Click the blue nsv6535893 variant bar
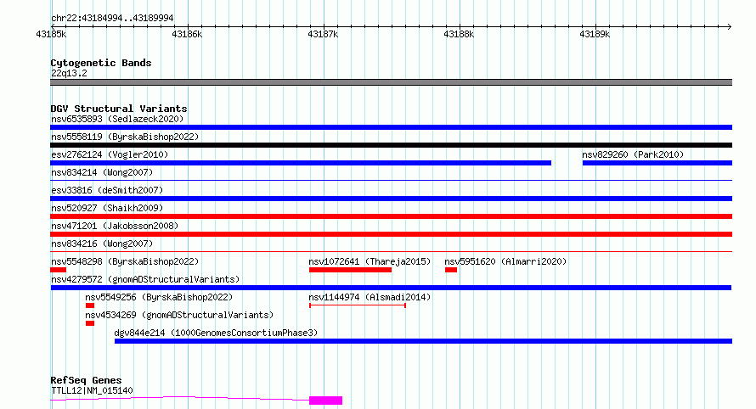Viewport: 756px width, 409px height. click(x=391, y=127)
